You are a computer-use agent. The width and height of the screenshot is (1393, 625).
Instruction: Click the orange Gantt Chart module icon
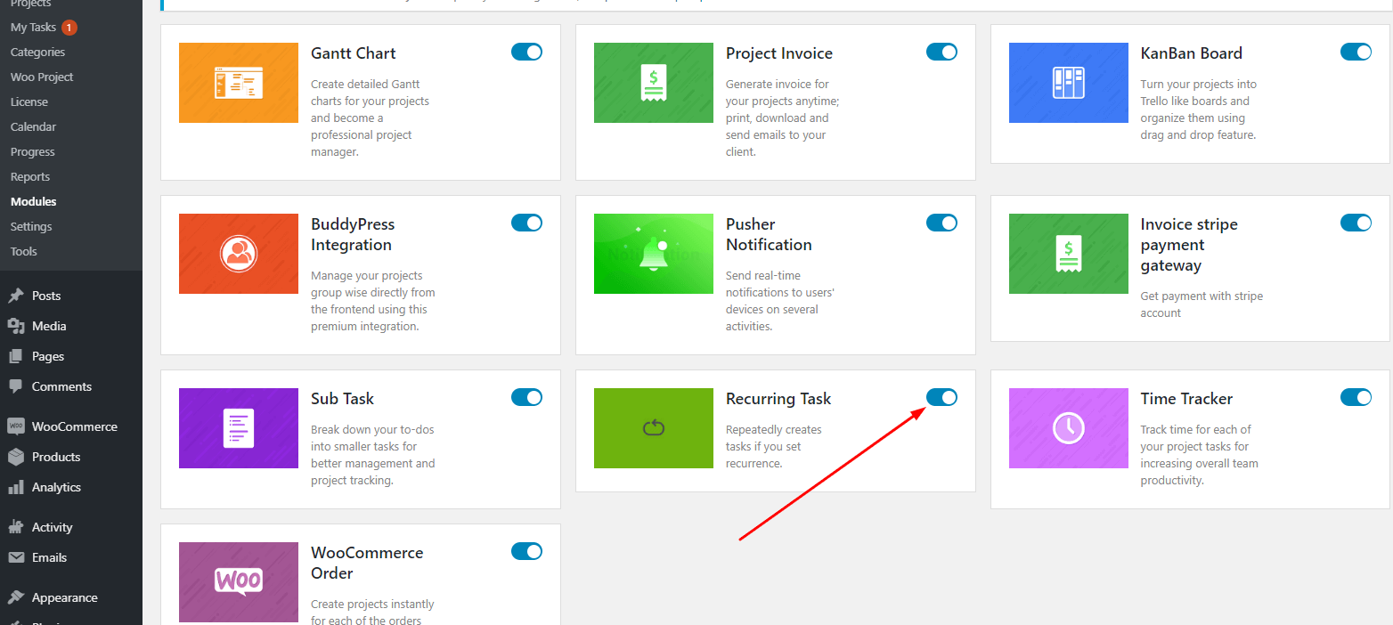point(238,82)
